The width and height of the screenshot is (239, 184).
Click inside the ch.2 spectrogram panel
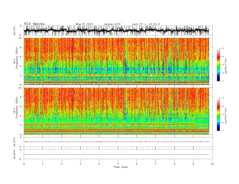(116, 111)
